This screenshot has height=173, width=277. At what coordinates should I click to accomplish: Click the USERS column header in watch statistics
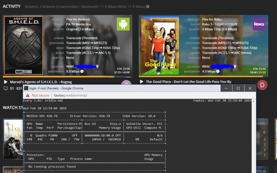pos(261,123)
